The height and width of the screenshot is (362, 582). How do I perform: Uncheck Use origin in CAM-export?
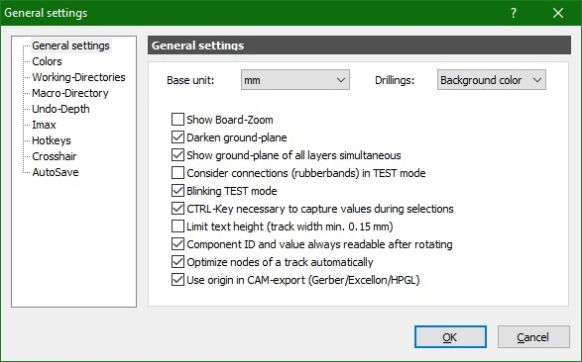(x=177, y=280)
